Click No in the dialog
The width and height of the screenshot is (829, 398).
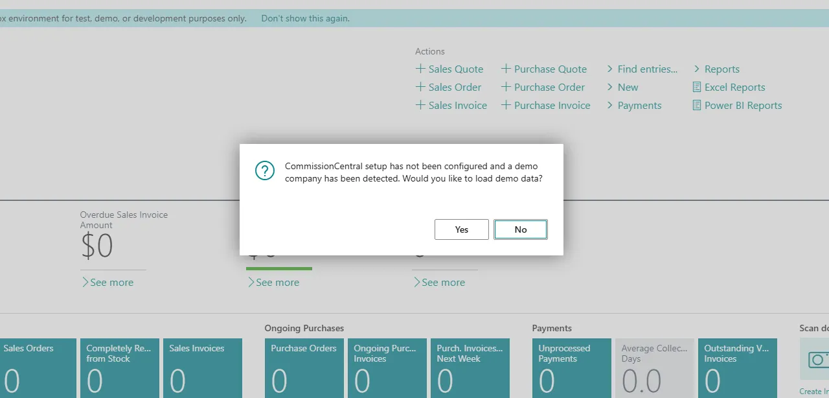tap(521, 229)
